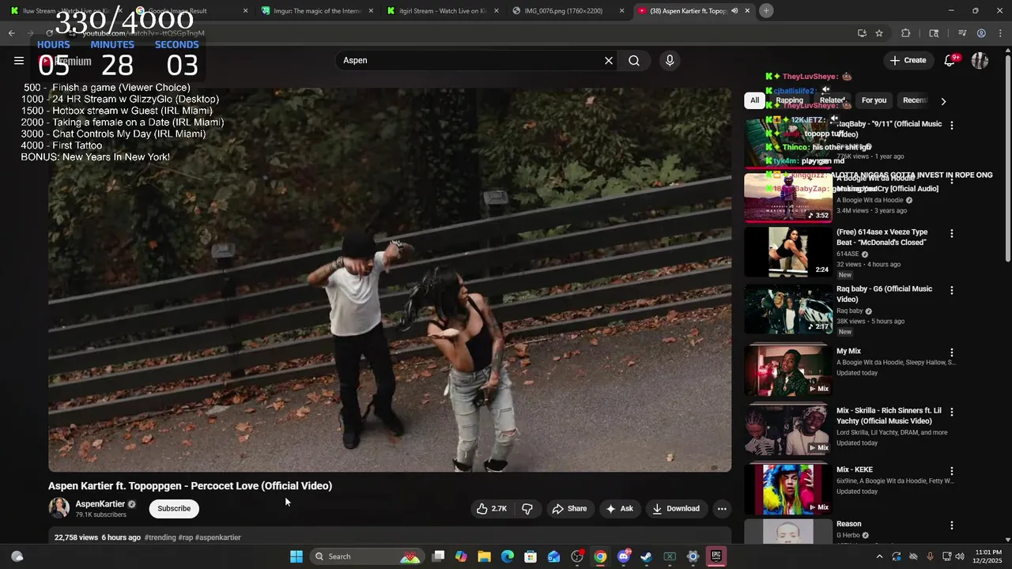
Task: Open the notifications bell
Action: [950, 61]
